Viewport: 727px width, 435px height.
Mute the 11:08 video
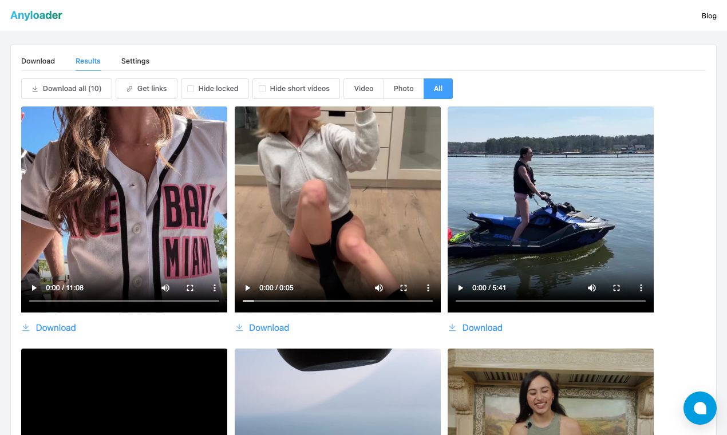coord(165,288)
